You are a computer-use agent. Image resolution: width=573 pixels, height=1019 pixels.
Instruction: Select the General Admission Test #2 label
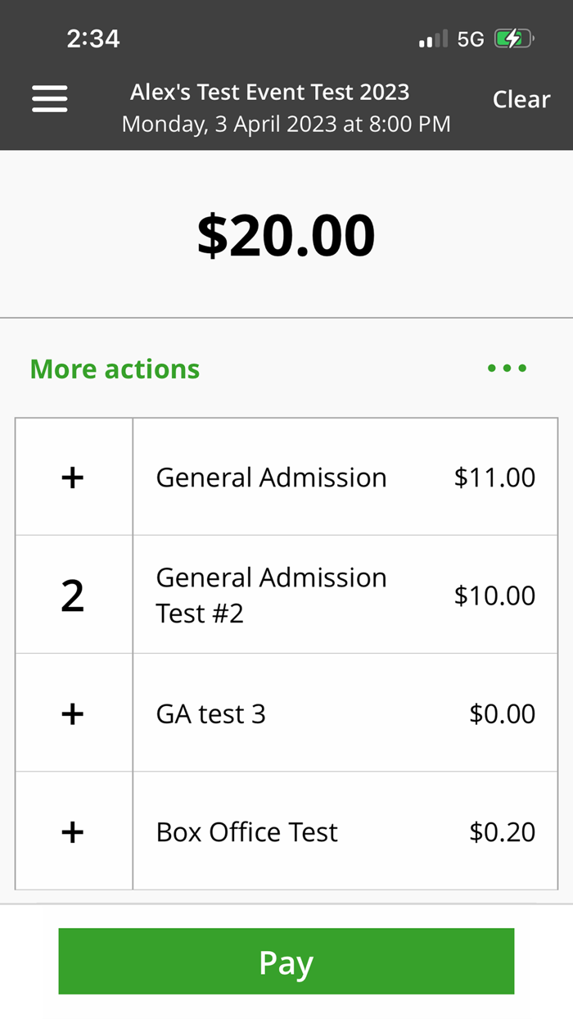(x=271, y=596)
